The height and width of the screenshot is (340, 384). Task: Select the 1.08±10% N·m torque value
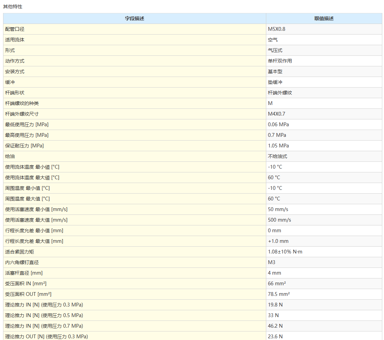[285, 252]
